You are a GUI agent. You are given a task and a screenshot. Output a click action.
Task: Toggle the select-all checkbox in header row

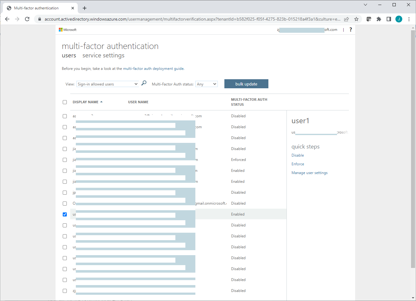(x=65, y=102)
